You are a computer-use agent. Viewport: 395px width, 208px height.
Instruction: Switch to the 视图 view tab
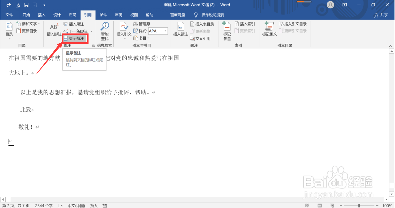[134, 15]
